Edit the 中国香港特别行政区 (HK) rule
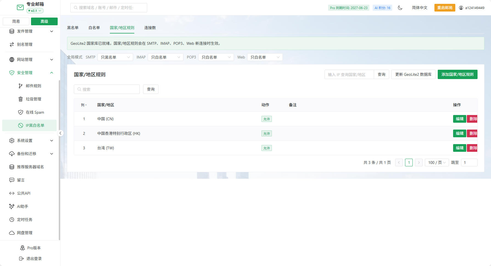The width and height of the screenshot is (491, 266). pos(459,133)
